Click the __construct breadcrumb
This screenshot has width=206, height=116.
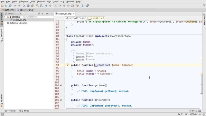point(96,18)
